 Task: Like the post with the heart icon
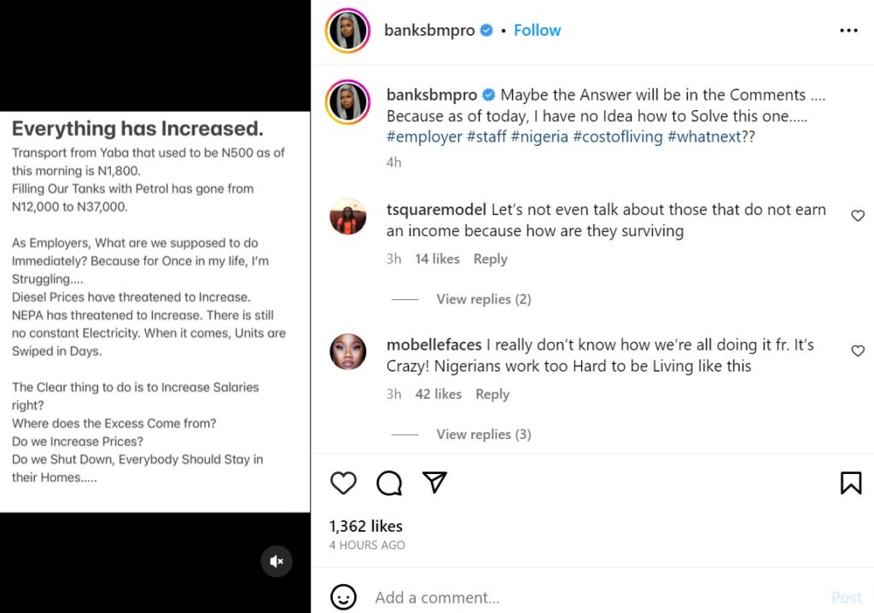coord(343,483)
